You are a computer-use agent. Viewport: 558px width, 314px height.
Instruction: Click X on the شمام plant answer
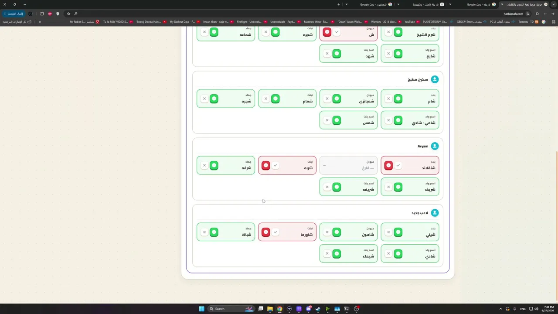tap(265, 99)
